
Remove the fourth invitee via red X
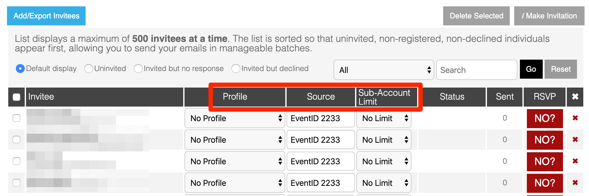click(575, 183)
